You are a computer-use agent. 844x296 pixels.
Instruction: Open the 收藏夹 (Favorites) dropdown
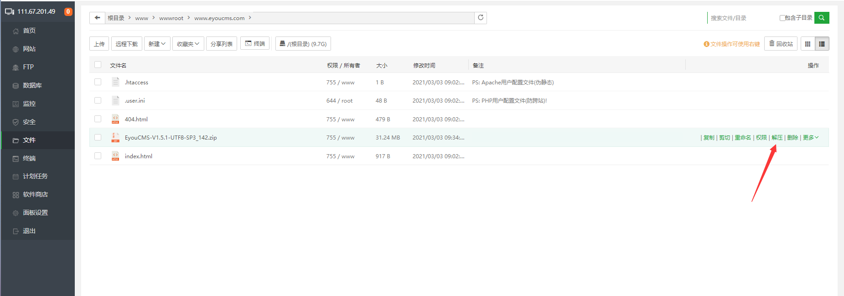[188, 44]
